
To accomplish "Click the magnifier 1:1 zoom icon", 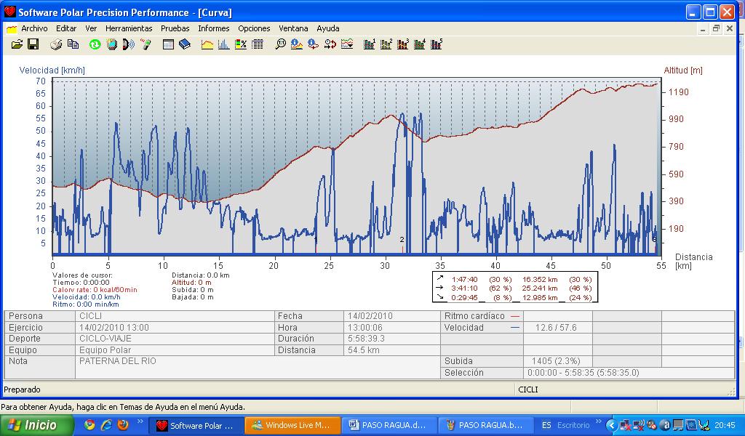I will [x=280, y=44].
